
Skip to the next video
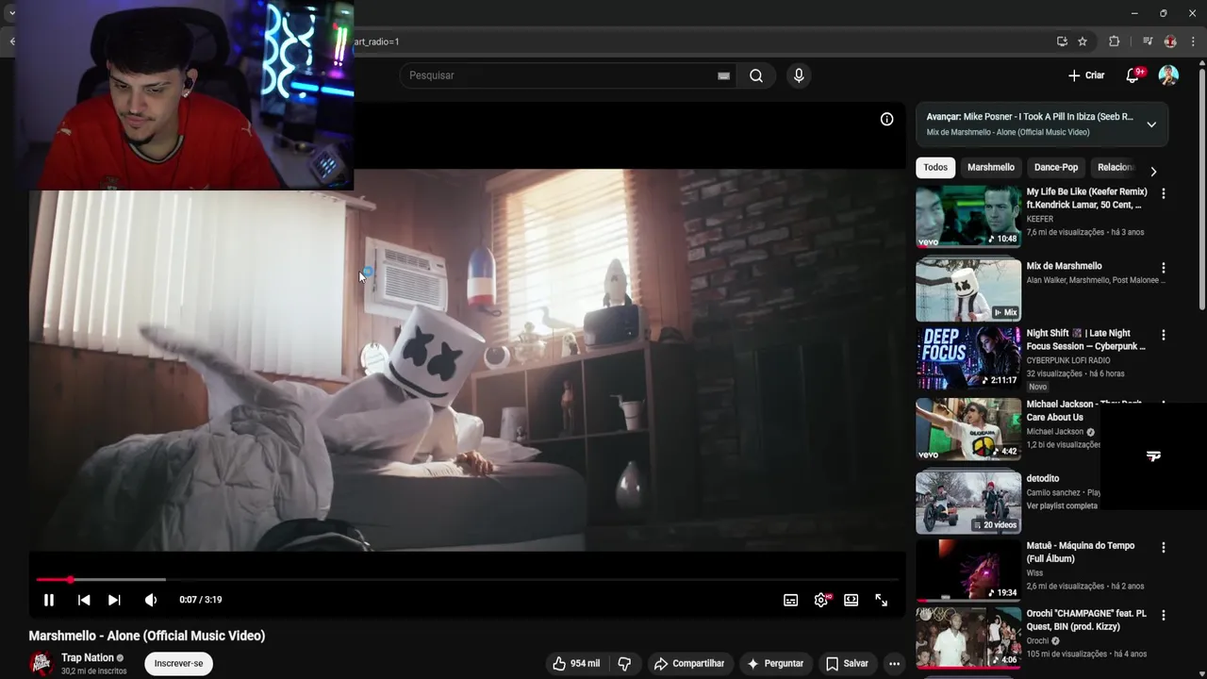[114, 600]
